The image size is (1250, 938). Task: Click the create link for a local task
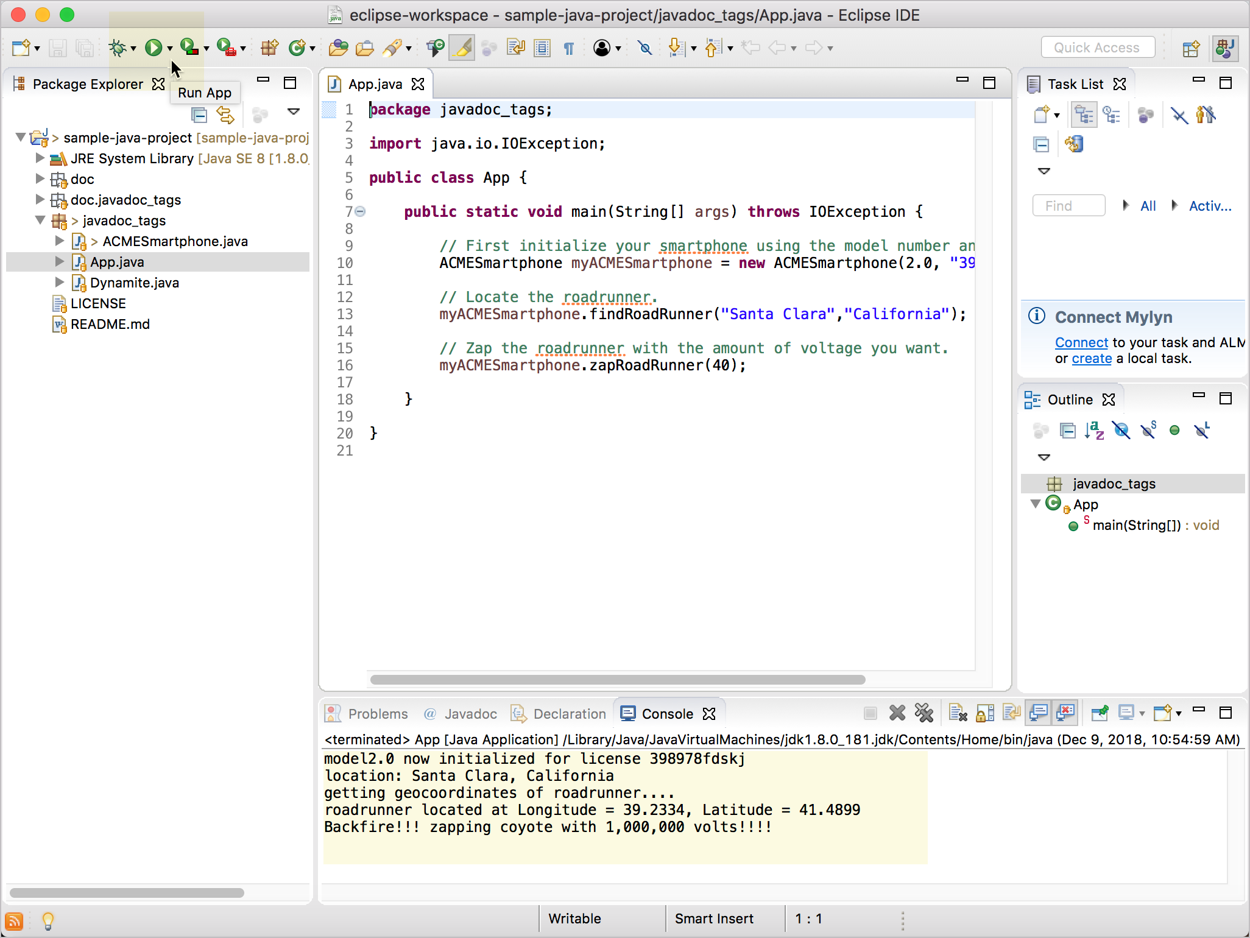pyautogui.click(x=1091, y=359)
